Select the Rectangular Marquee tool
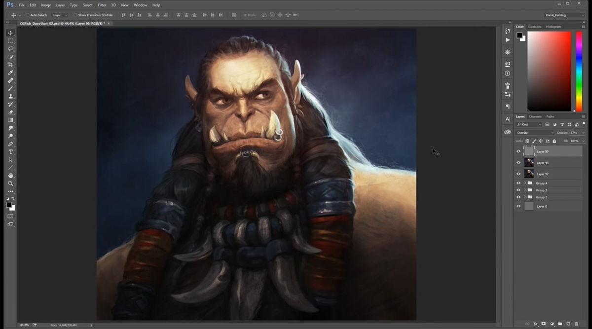This screenshot has height=329, width=592. point(11,41)
